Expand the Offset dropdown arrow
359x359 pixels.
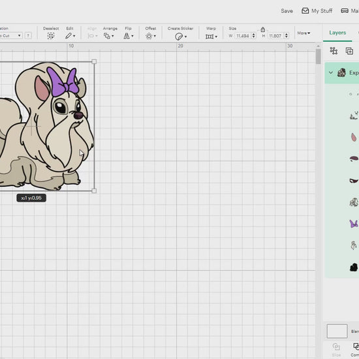click(x=155, y=36)
